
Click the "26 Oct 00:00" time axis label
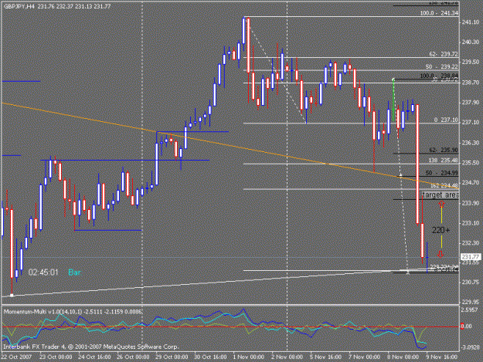point(133,357)
